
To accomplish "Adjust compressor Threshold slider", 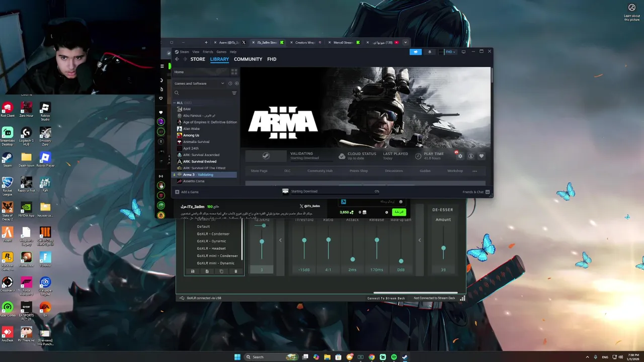I will [304, 240].
